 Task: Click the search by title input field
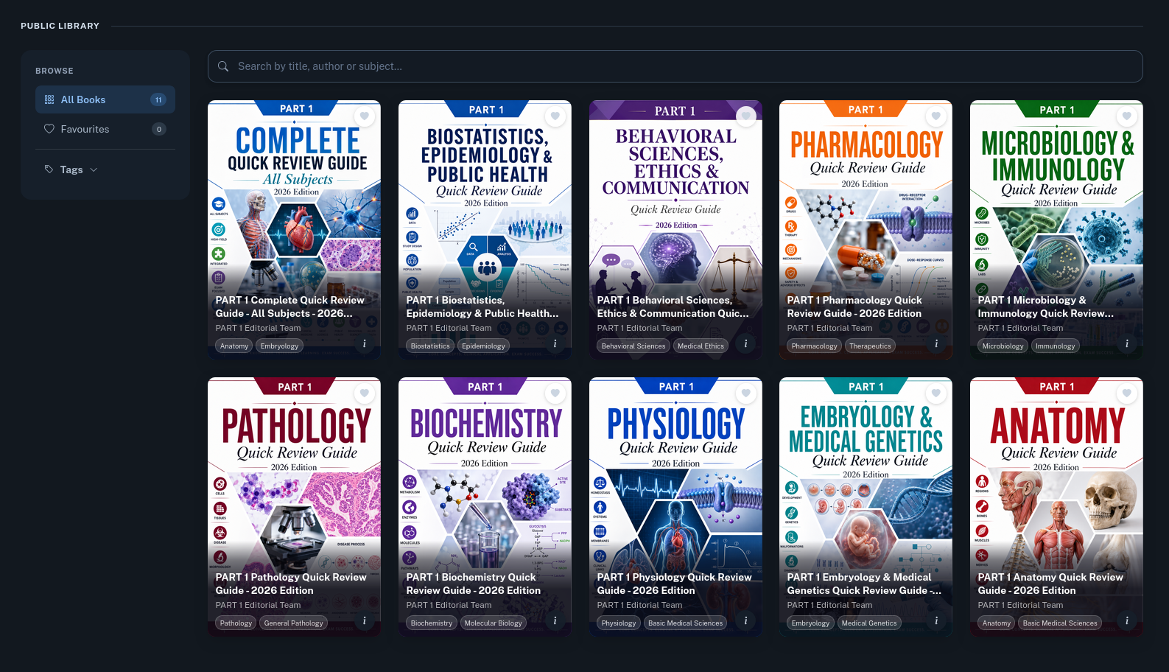(675, 66)
